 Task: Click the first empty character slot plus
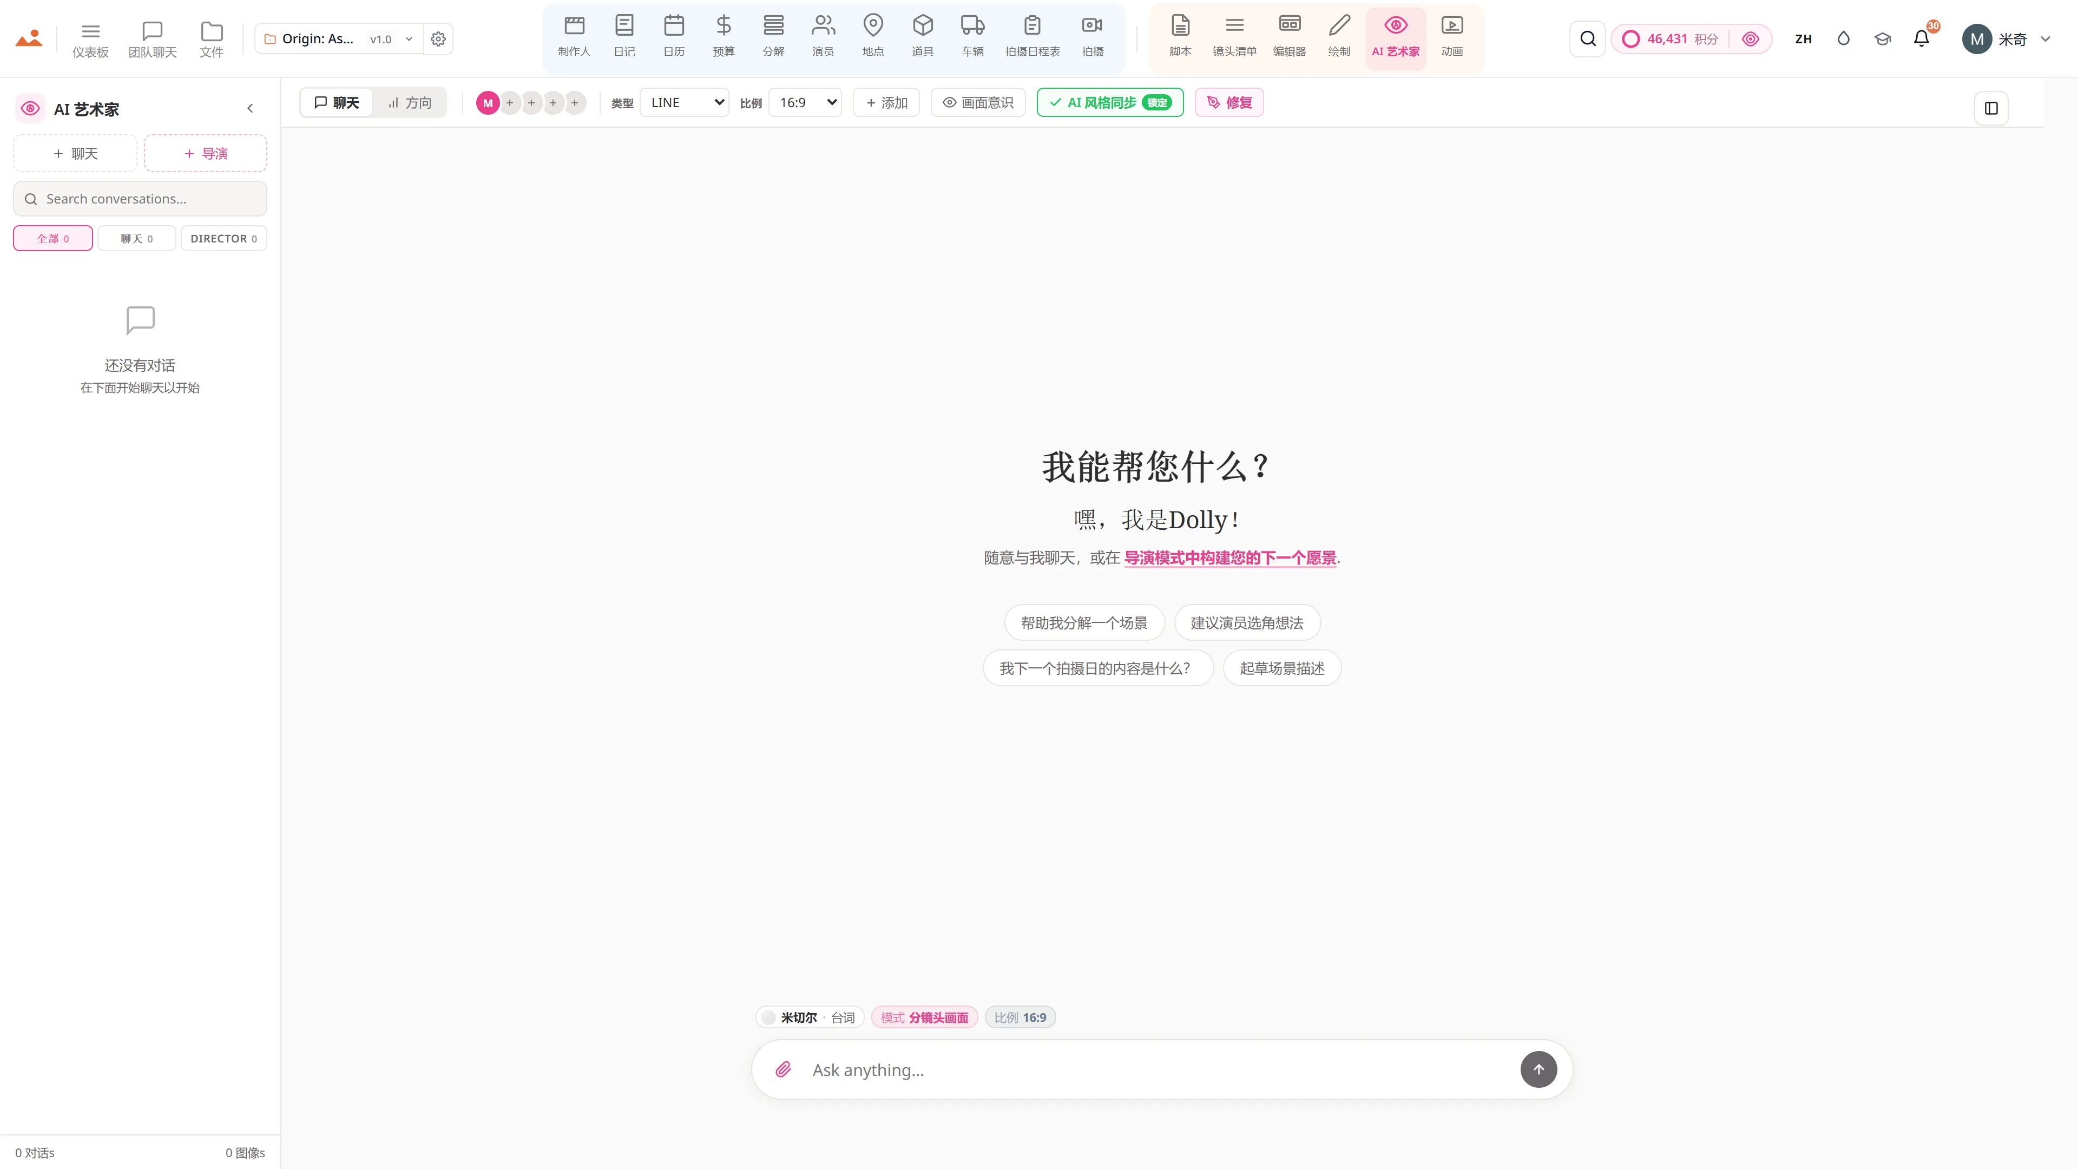coord(510,102)
